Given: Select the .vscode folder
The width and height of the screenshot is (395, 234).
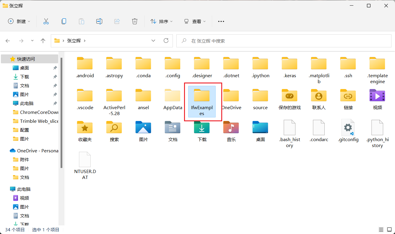Looking at the screenshot, I should point(85,99).
